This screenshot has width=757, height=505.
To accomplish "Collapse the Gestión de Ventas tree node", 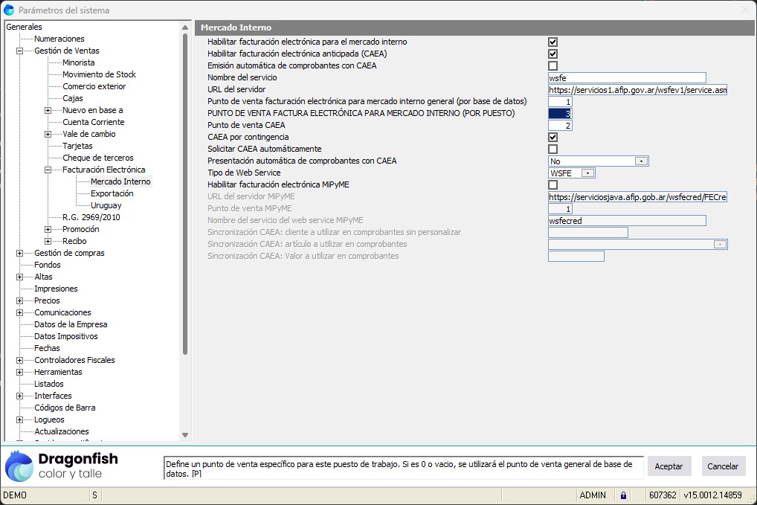I will coord(19,51).
